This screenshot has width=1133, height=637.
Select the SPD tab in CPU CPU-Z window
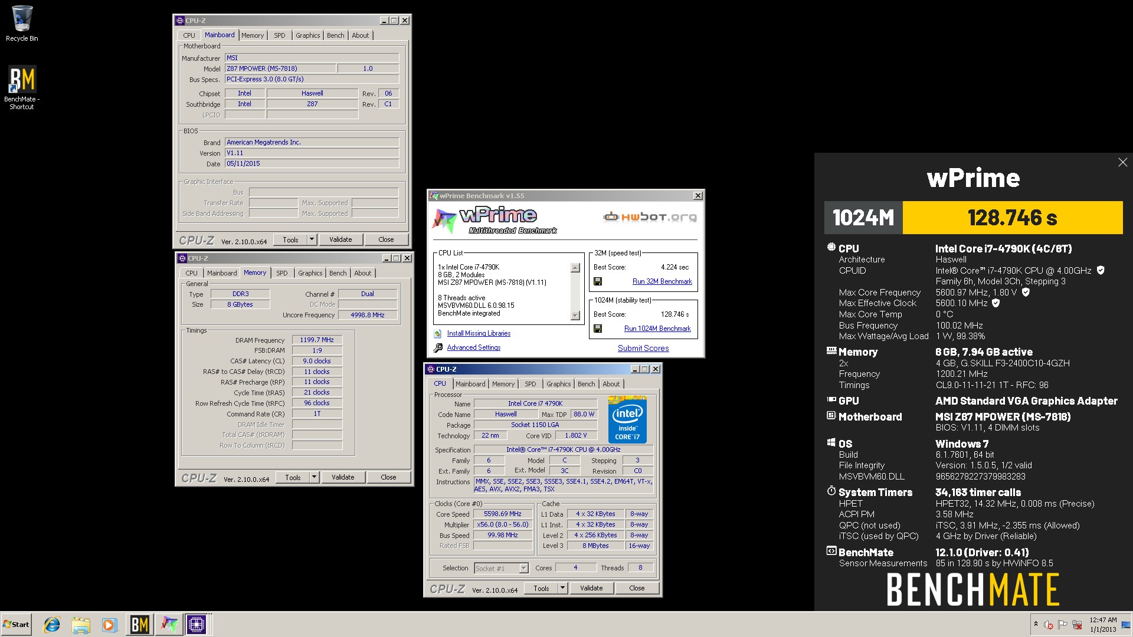(531, 384)
